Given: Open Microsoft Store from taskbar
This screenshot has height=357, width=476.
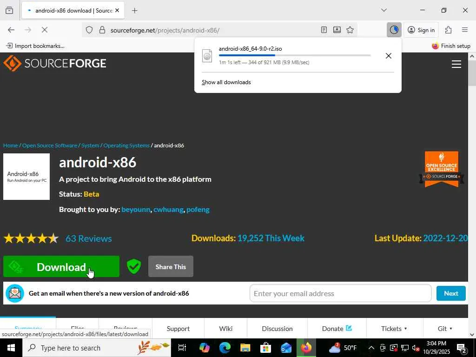Looking at the screenshot, I should pyautogui.click(x=265, y=348).
